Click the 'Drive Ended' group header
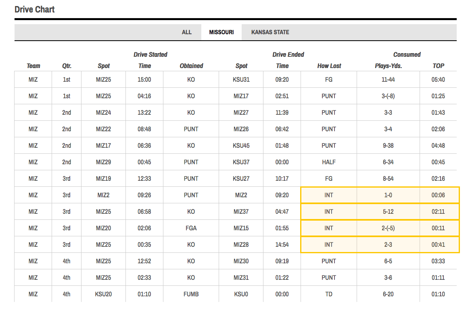The image size is (468, 310). pos(288,54)
